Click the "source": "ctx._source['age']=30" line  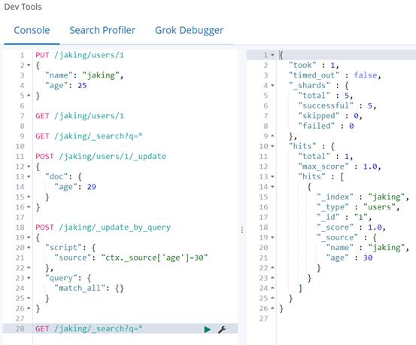[131, 258]
